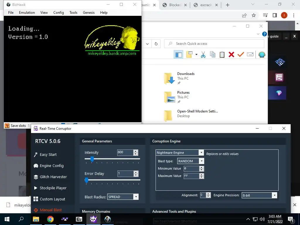Click the Explorer refresh button
Viewport: 300px width, 225px height.
point(156,44)
